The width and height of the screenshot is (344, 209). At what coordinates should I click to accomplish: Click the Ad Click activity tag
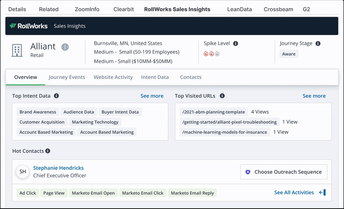click(28, 193)
